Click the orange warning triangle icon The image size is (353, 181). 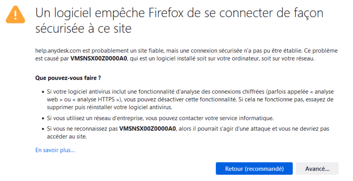coord(15,14)
